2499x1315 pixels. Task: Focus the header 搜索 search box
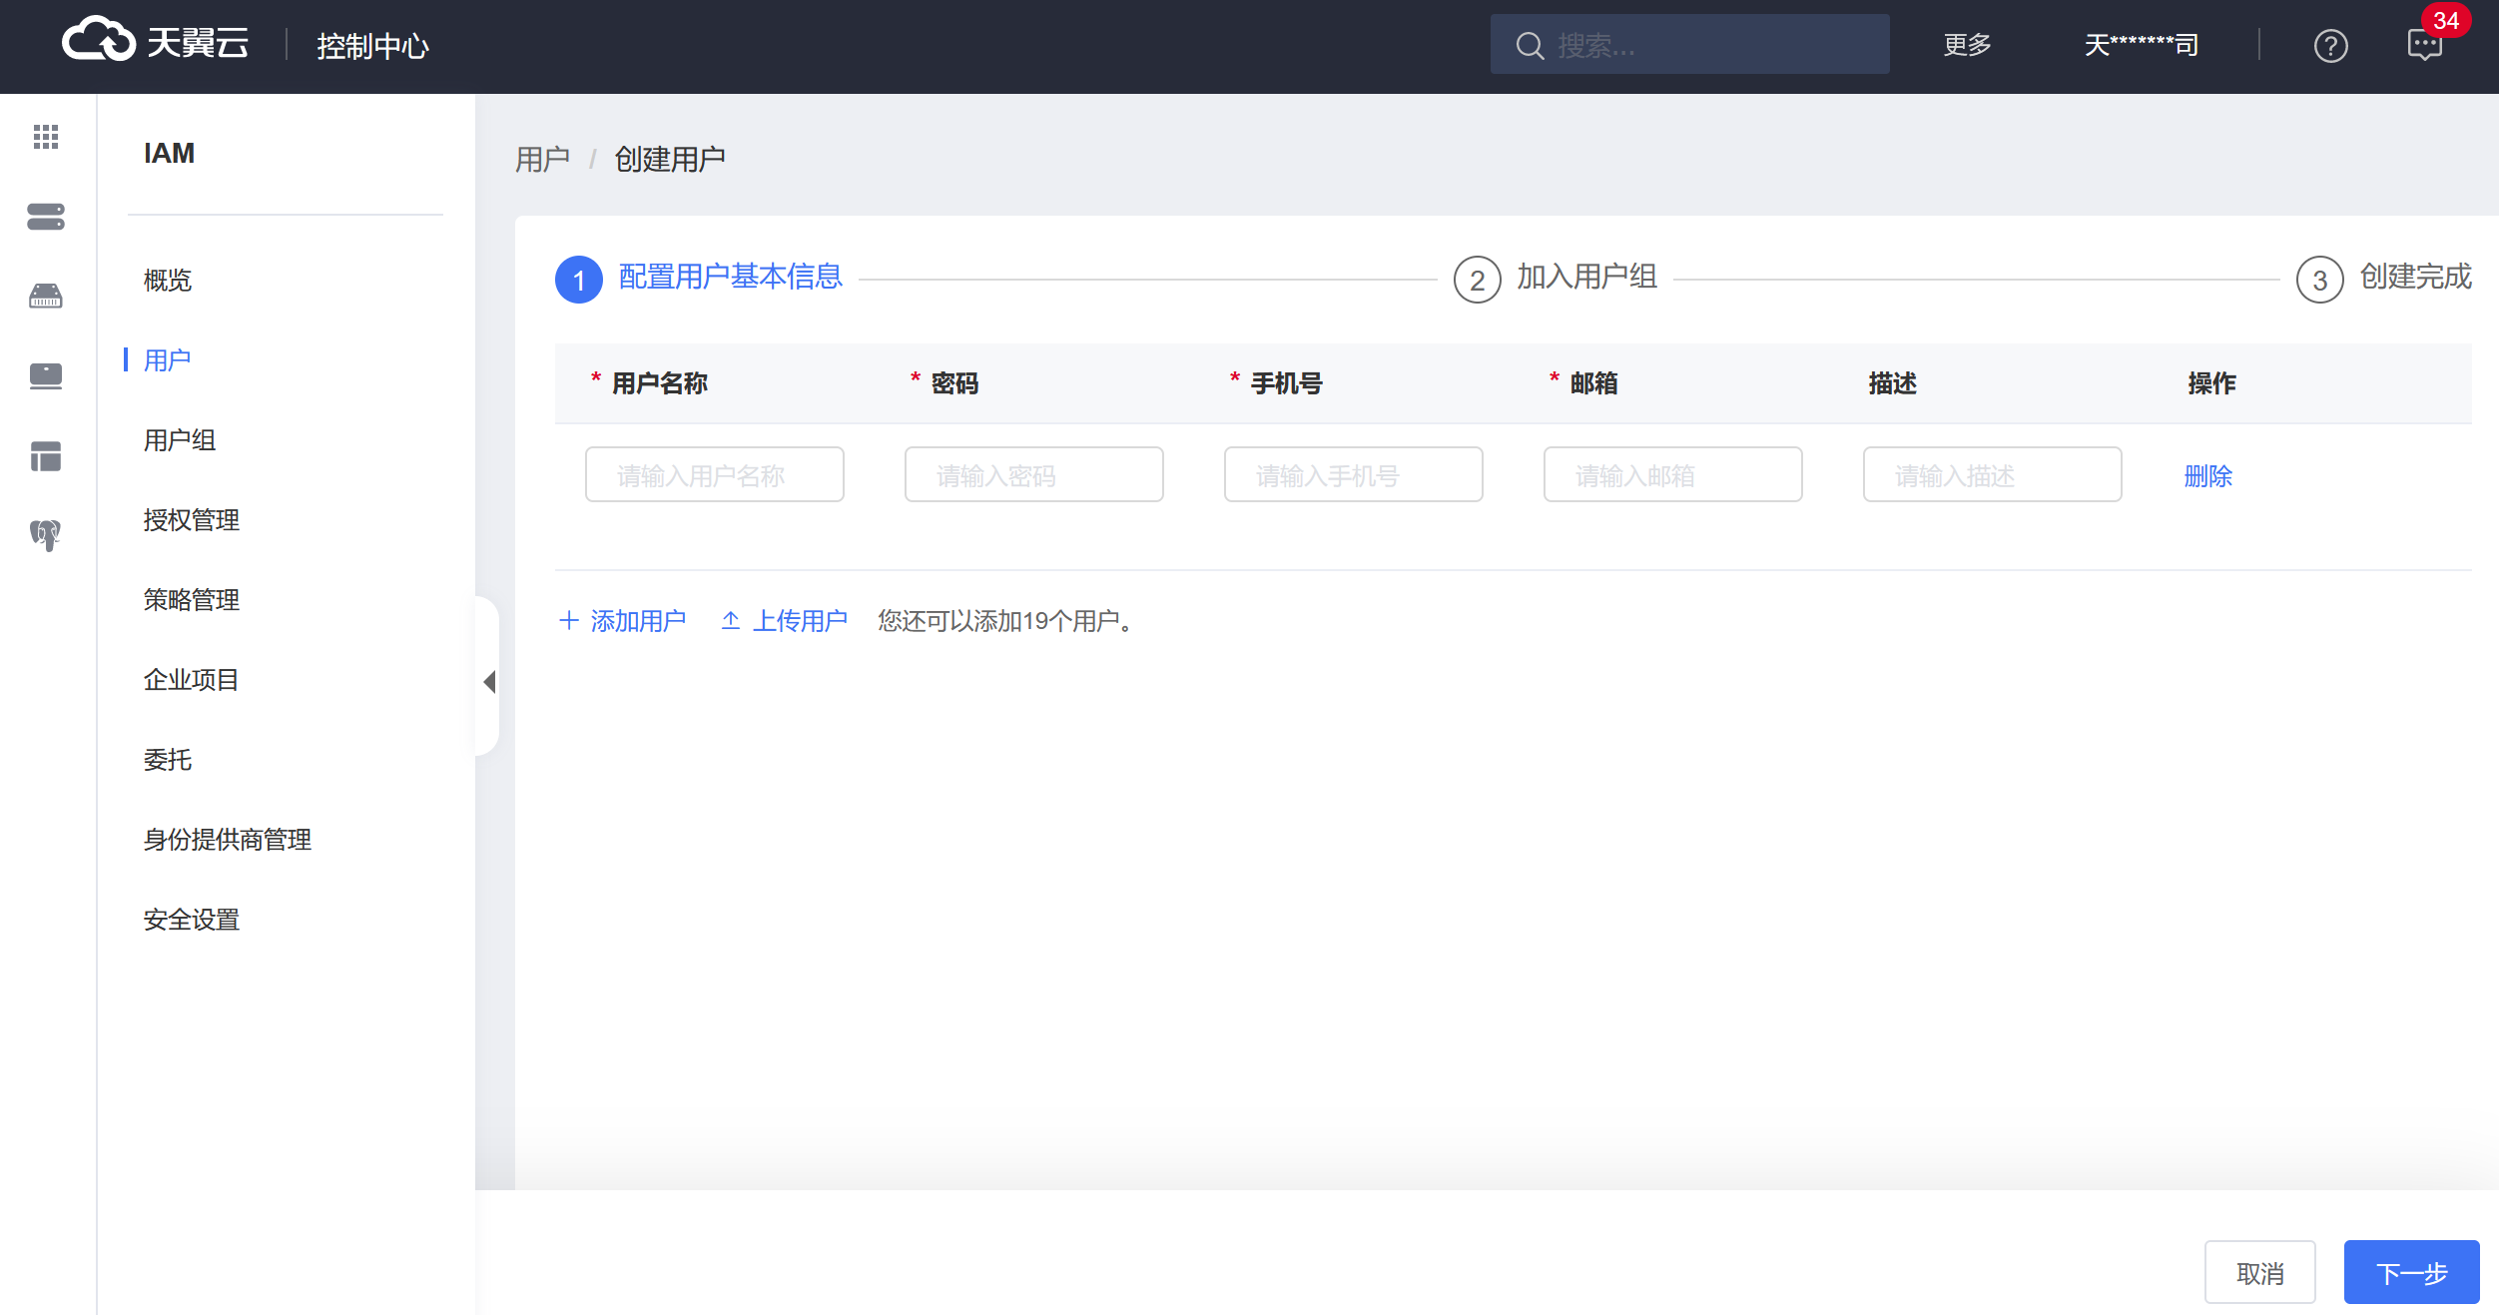(x=1690, y=45)
